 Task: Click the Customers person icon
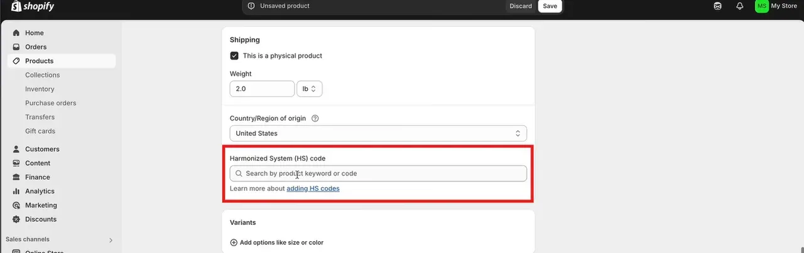tap(16, 149)
